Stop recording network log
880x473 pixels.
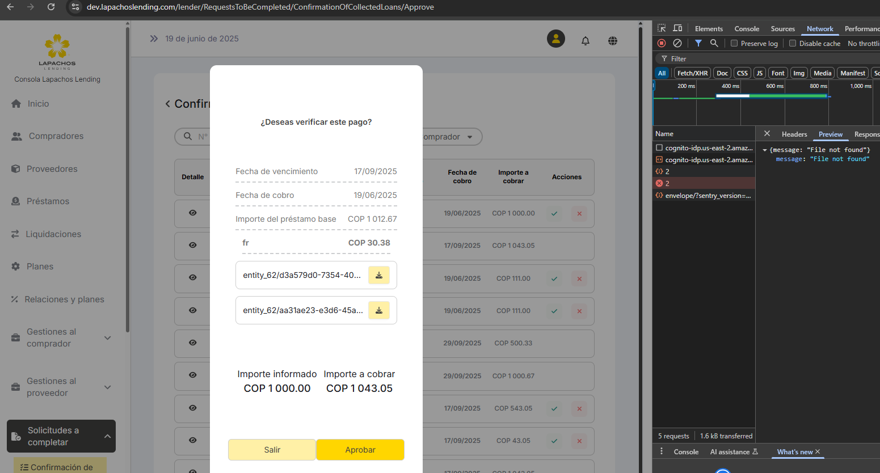pos(662,43)
